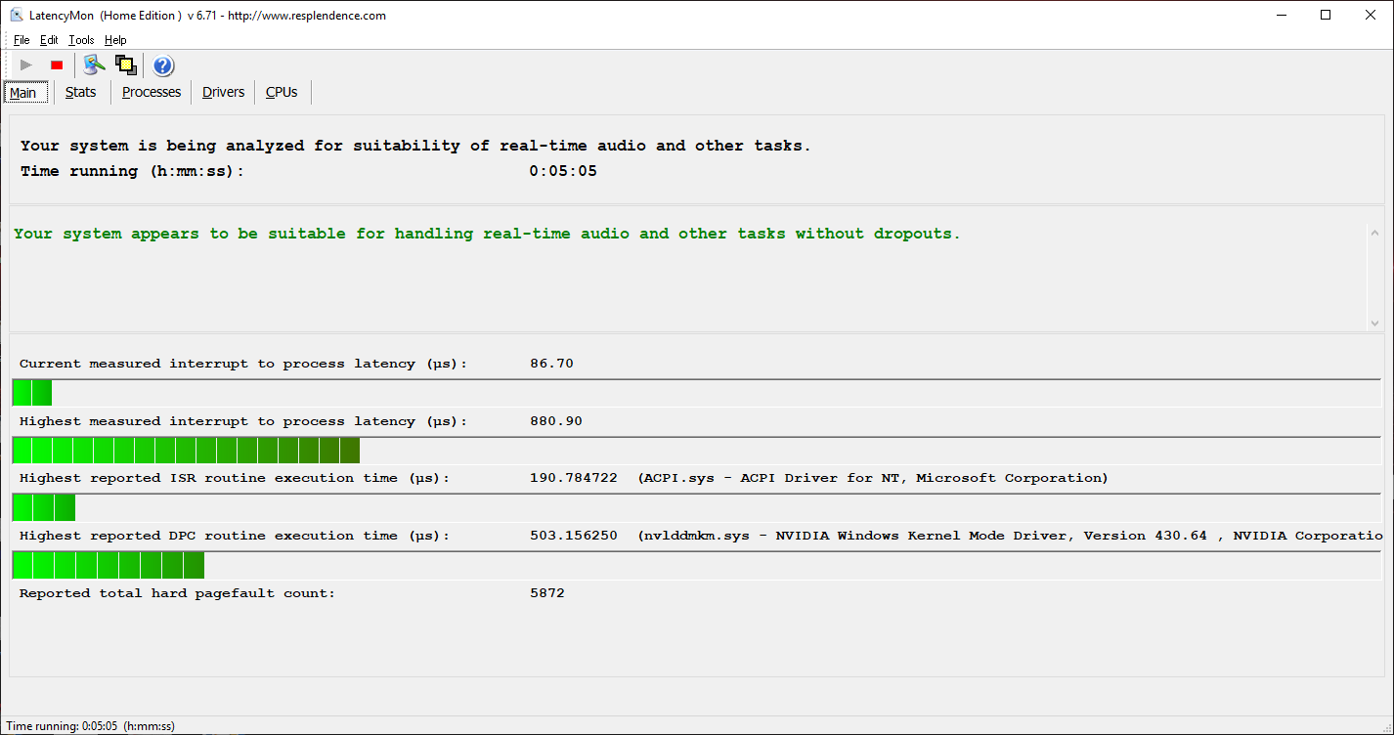
Task: Minimize the LatencyMon window
Action: pyautogui.click(x=1280, y=16)
